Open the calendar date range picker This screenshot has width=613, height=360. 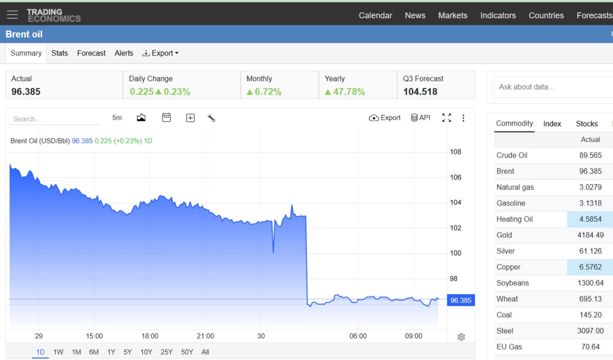click(x=166, y=118)
